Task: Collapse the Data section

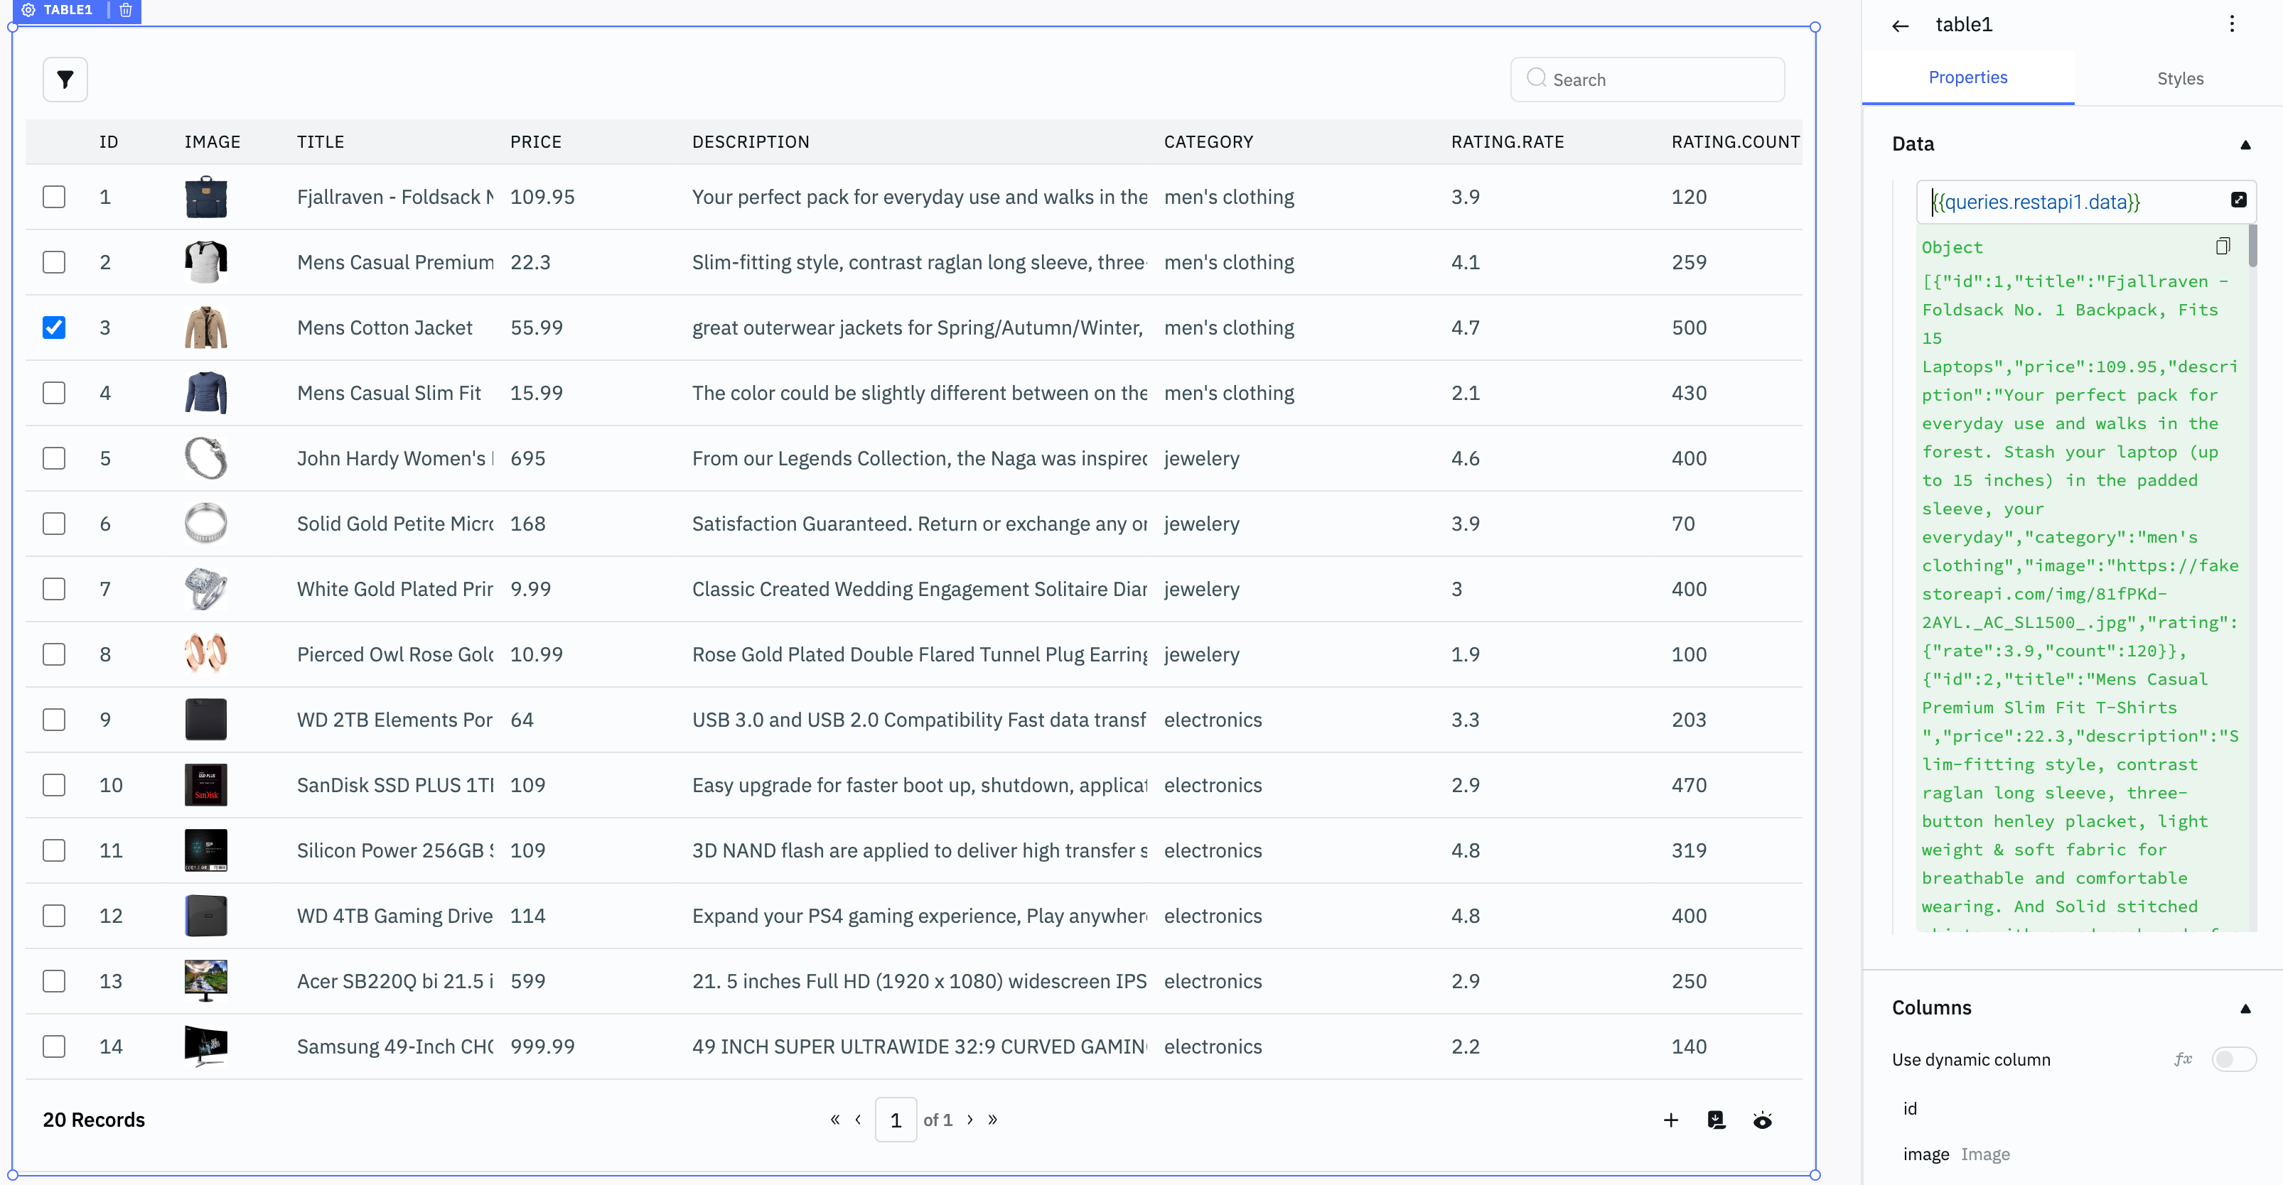Action: coord(2245,144)
